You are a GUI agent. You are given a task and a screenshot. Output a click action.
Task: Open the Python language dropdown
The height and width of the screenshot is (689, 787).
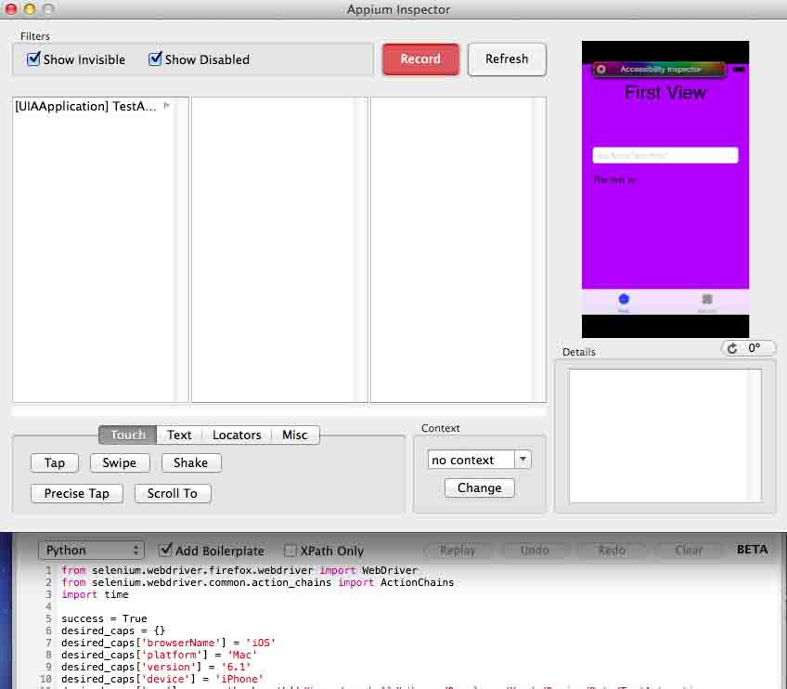(91, 551)
